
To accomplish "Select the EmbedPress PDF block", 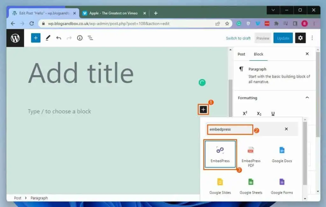I will 251,154.
